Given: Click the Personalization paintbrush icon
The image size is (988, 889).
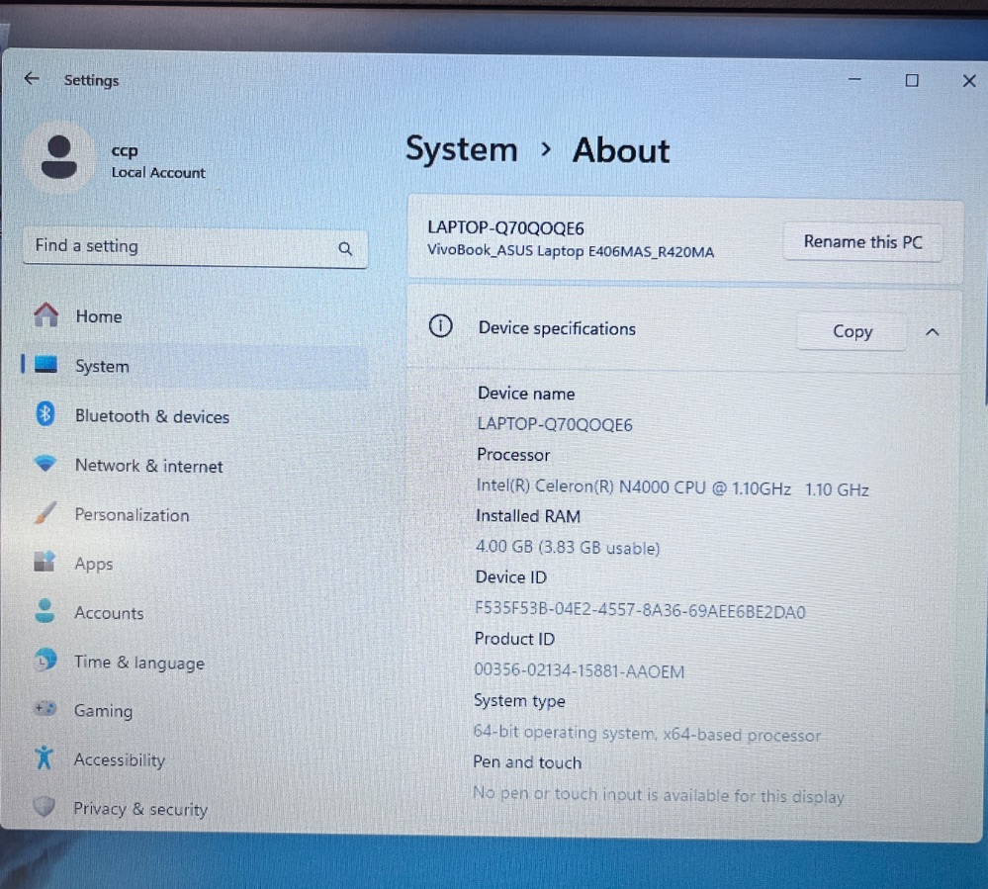Looking at the screenshot, I should click(45, 514).
